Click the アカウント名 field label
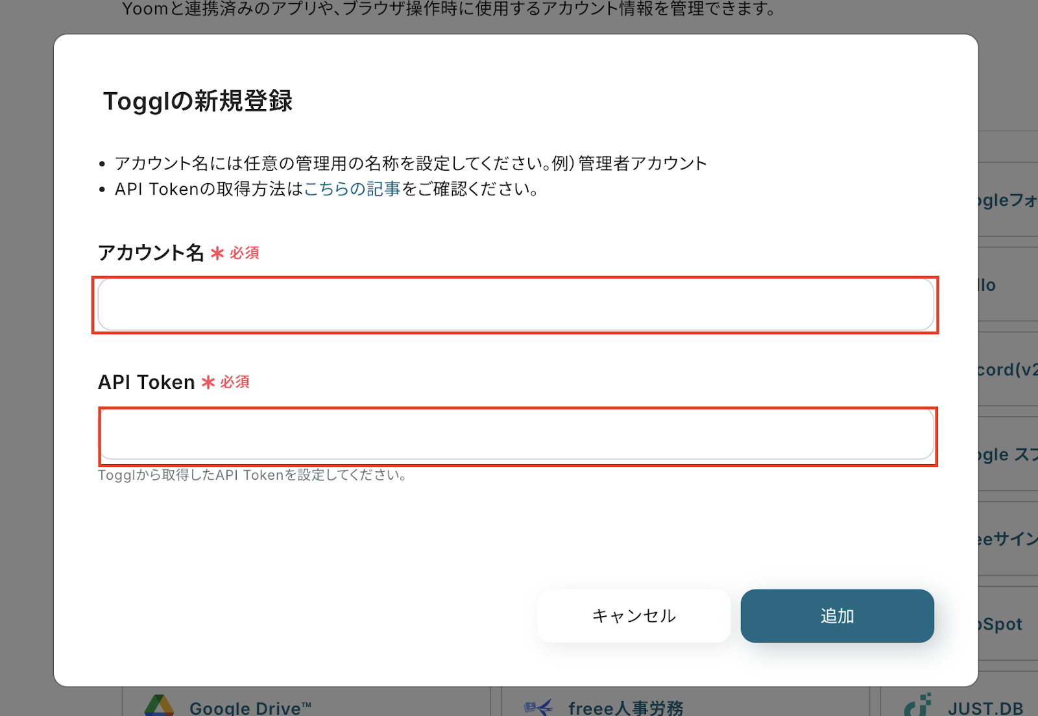Image resolution: width=1038 pixels, height=716 pixels. click(x=151, y=253)
